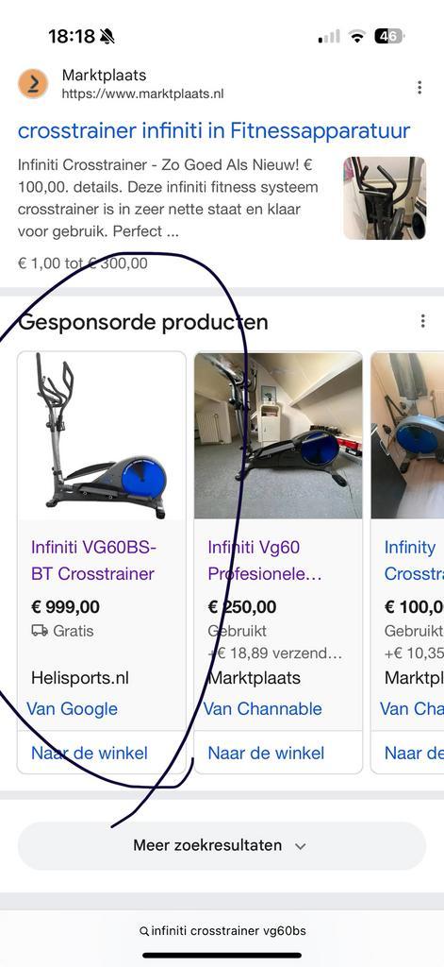The width and height of the screenshot is (444, 967).
Task: Tap the Helisports crosstrainer product image
Action: (x=102, y=435)
